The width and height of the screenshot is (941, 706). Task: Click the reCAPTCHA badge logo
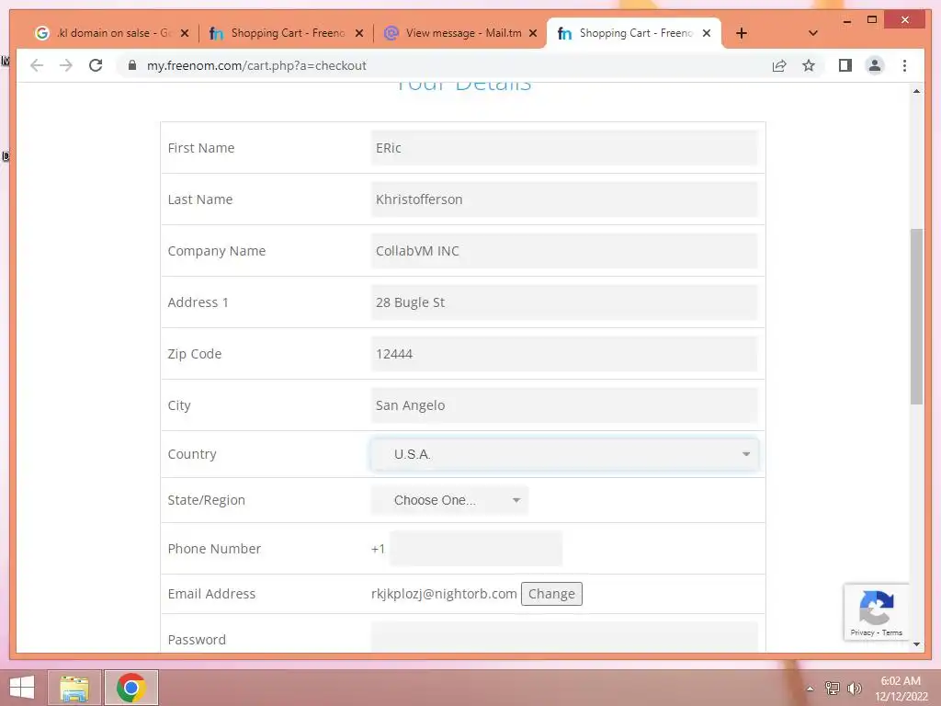(876, 608)
